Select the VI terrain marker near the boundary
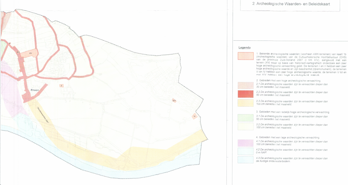The width and height of the screenshot is (348, 185). click(x=194, y=116)
